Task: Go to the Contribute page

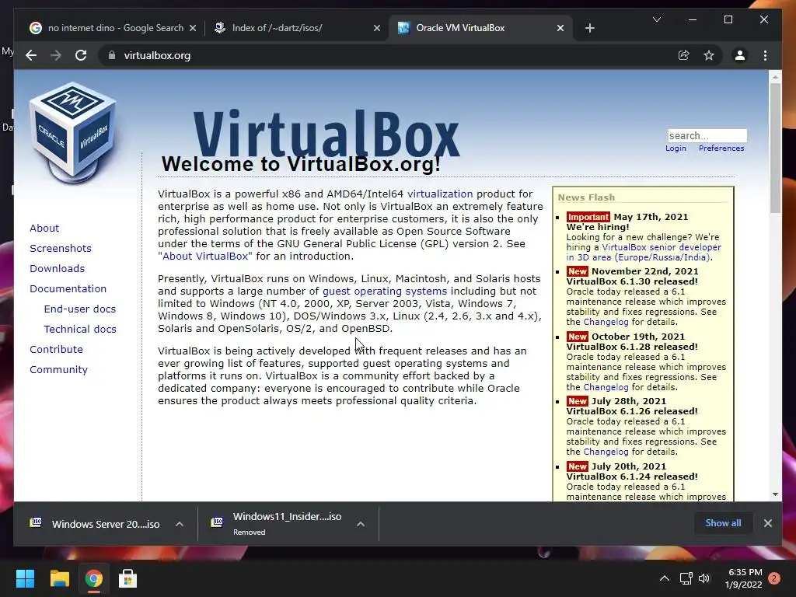Action: (x=56, y=349)
